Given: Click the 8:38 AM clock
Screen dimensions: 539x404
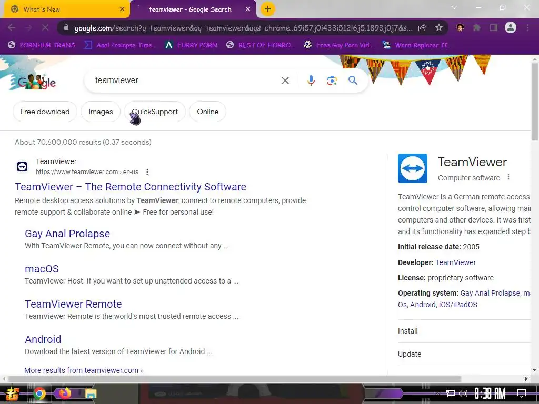Looking at the screenshot, I should (490, 393).
